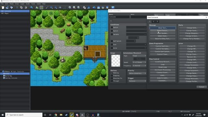Check the Direction Fix option checkbox
The height and width of the screenshot is (117, 208).
[x=112, y=78]
